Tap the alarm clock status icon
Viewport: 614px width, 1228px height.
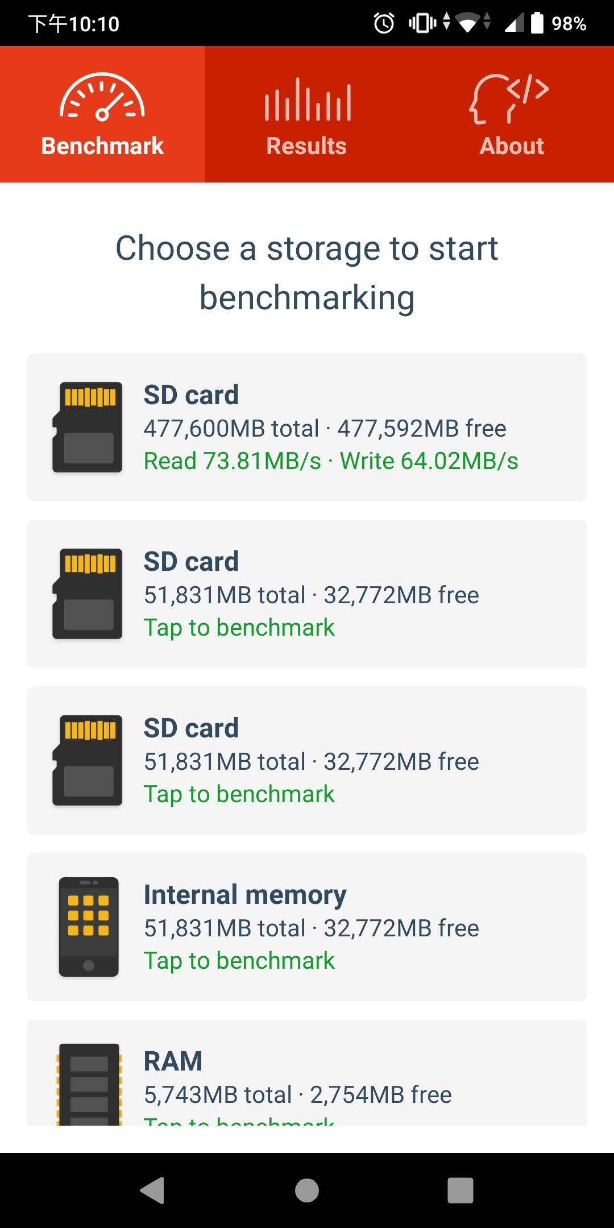pos(384,23)
